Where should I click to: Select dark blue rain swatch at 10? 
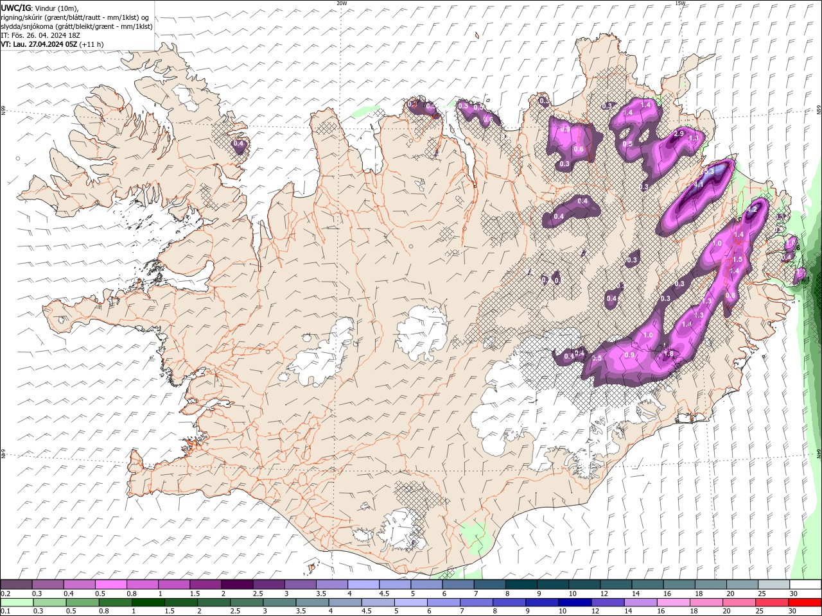(574, 603)
